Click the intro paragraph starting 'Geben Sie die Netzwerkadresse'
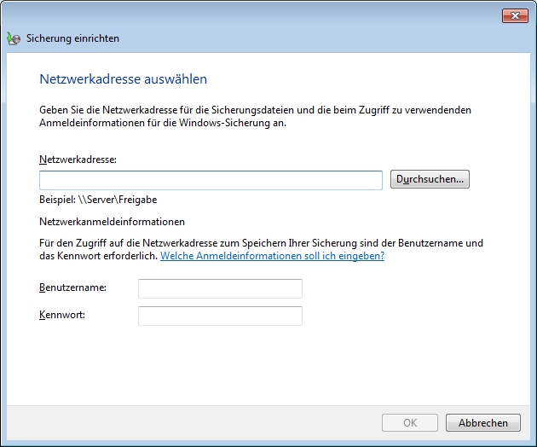The image size is (537, 447). (256, 116)
